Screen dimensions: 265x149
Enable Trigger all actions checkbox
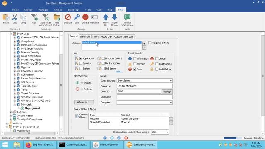(x=149, y=43)
